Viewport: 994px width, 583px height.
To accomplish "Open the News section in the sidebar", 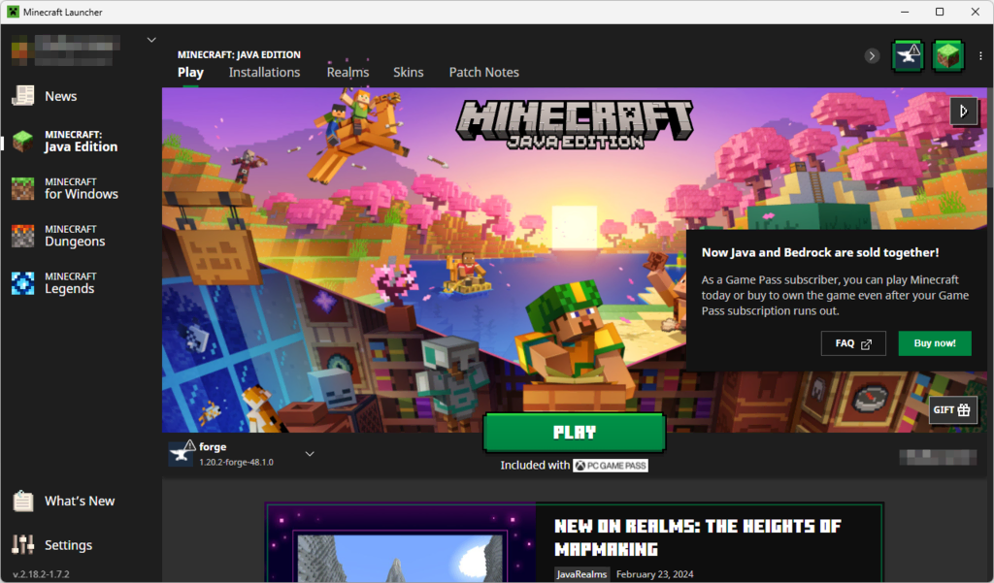I will [x=60, y=95].
